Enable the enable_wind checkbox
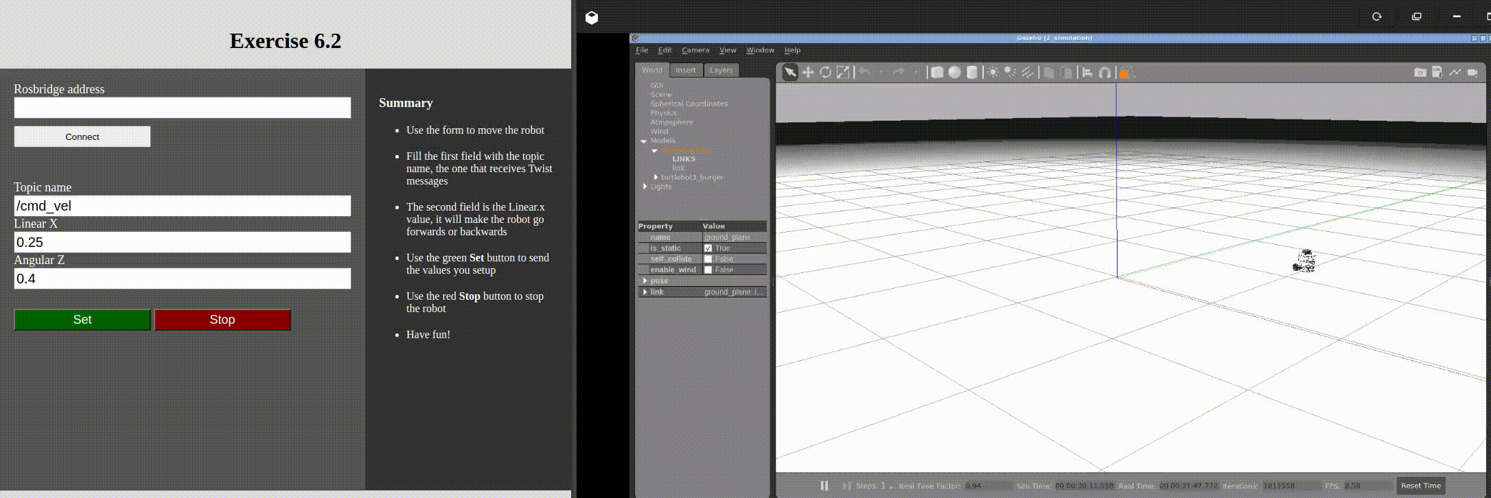The height and width of the screenshot is (498, 1491). click(708, 270)
